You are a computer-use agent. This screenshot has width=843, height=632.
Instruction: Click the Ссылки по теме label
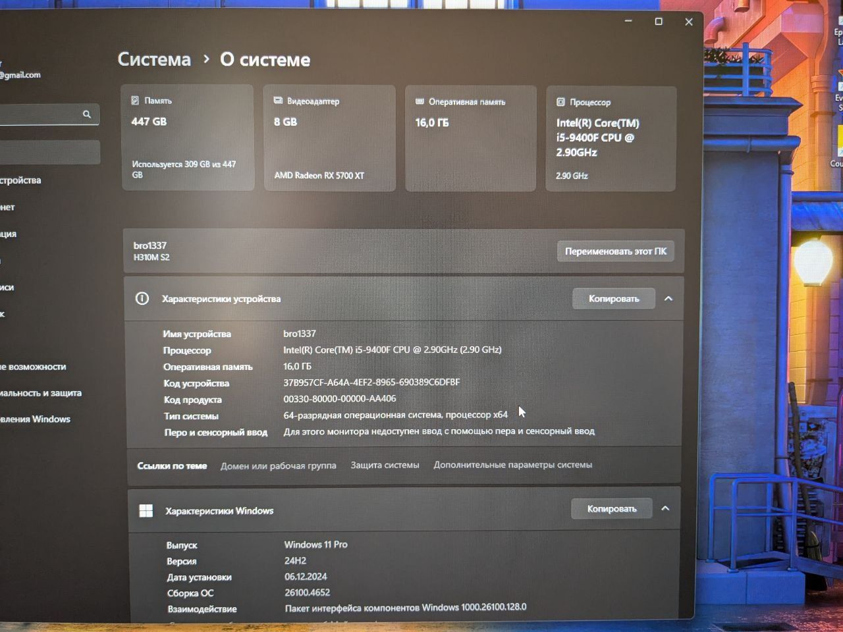click(x=172, y=465)
